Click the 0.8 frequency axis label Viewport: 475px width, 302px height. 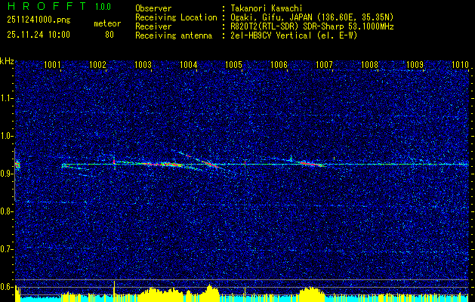coord(5,211)
